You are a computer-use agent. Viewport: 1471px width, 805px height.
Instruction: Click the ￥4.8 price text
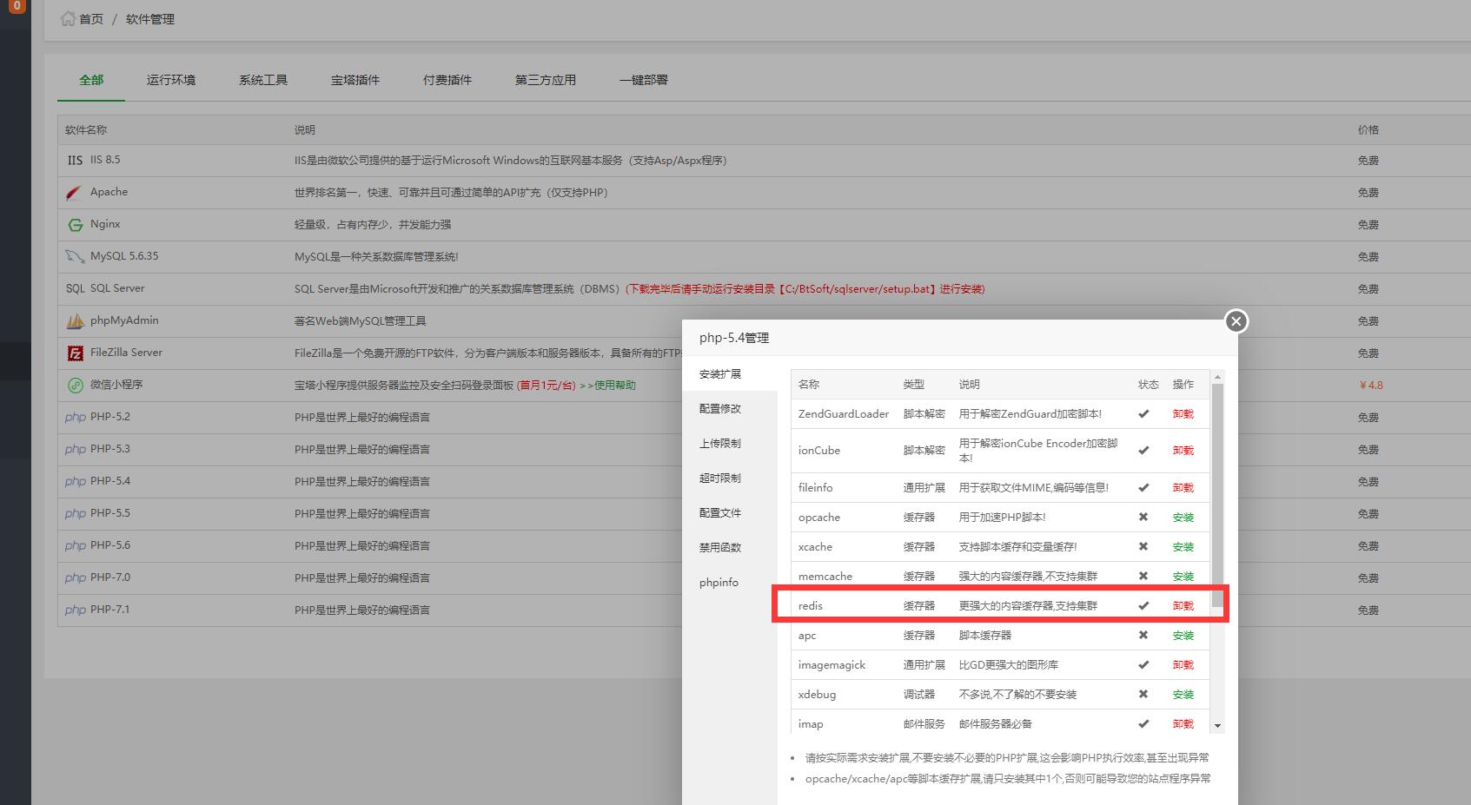(x=1371, y=385)
